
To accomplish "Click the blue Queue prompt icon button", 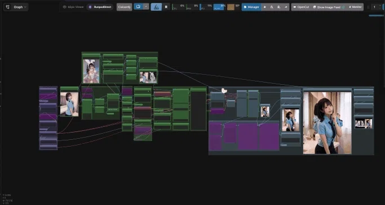I will pos(138,7).
